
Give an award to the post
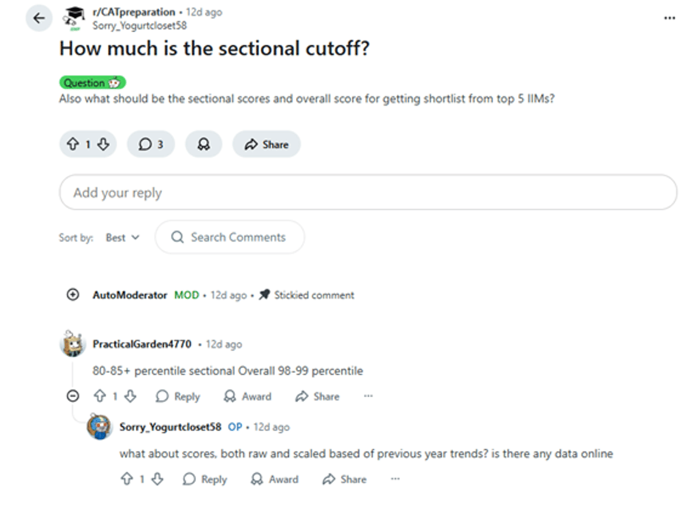(204, 144)
